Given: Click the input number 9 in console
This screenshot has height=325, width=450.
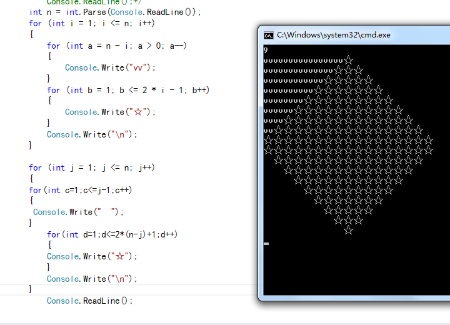Looking at the screenshot, I should click(x=266, y=50).
